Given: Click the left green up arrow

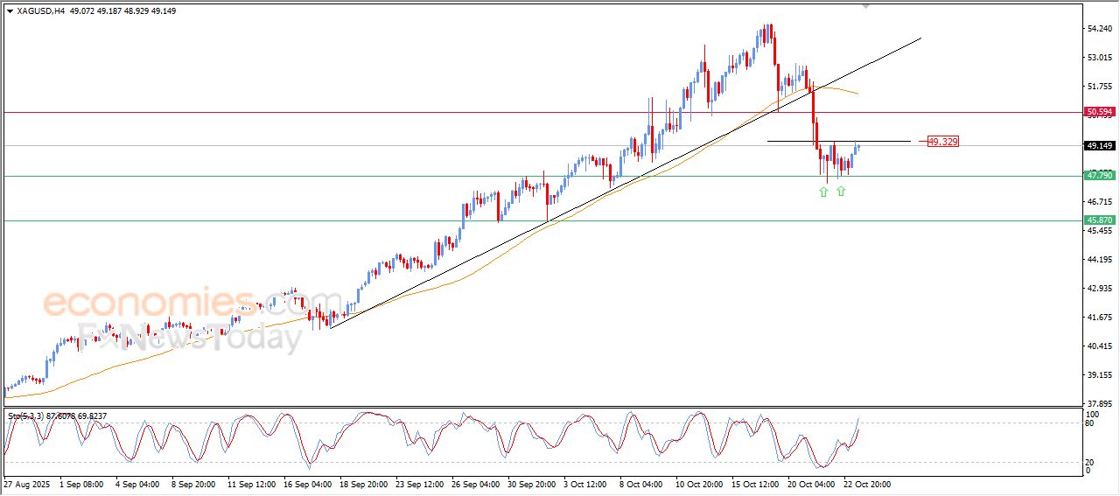Looking at the screenshot, I should (823, 191).
